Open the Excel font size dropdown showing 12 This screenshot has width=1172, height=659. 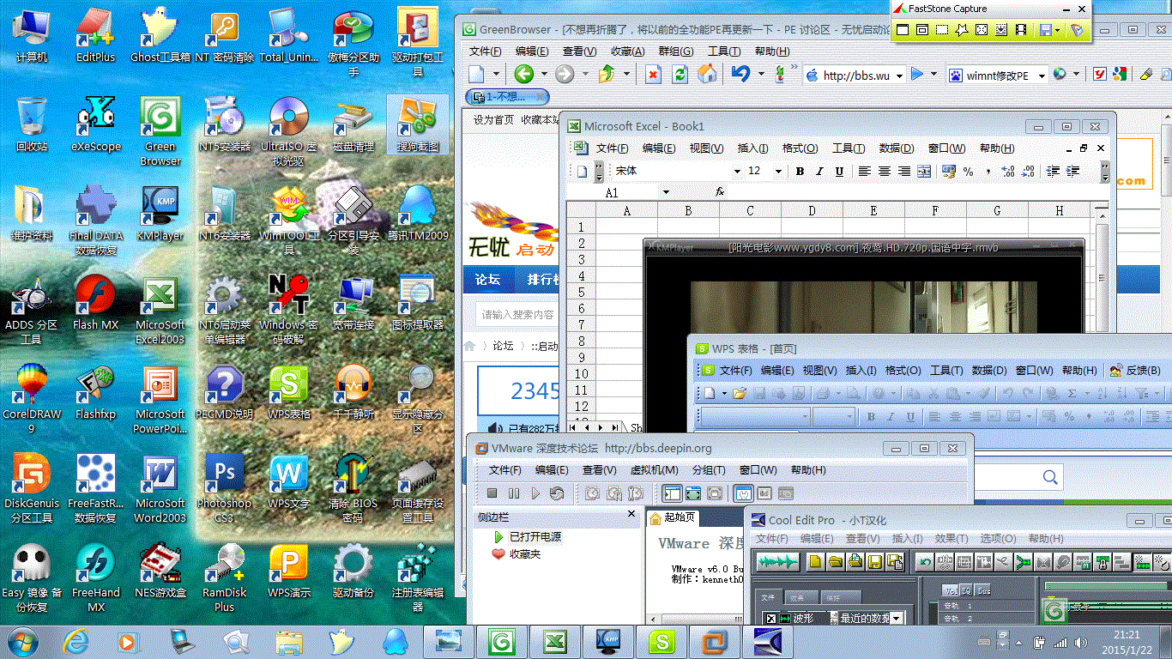coord(778,172)
